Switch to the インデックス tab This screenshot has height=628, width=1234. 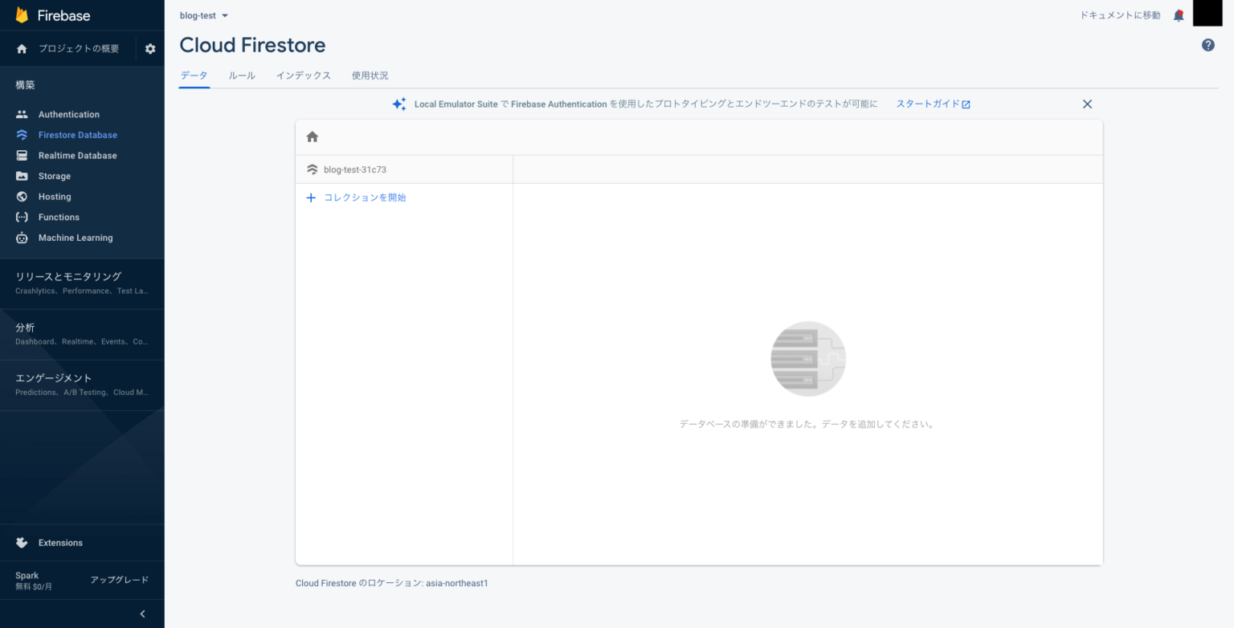pos(304,75)
